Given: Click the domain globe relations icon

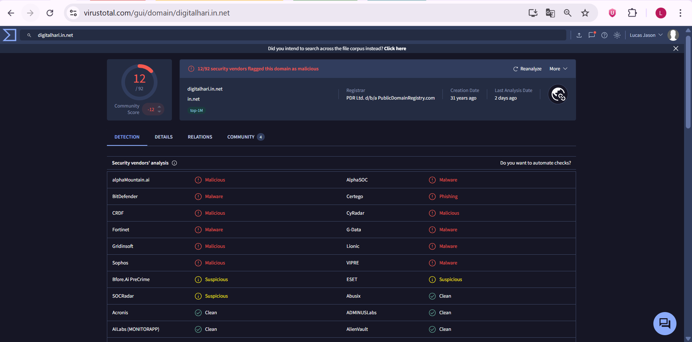Looking at the screenshot, I should click(x=558, y=94).
